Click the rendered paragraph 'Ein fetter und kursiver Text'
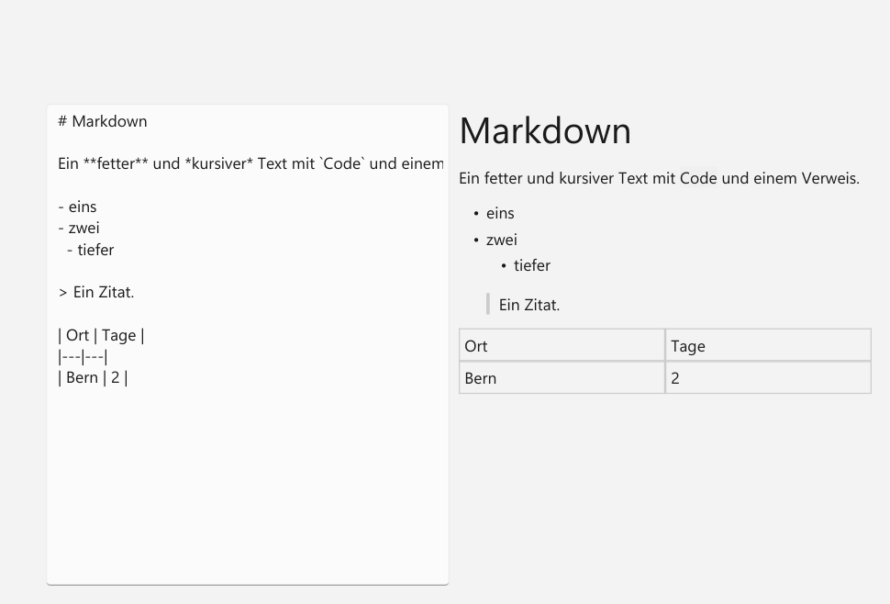 tap(659, 178)
